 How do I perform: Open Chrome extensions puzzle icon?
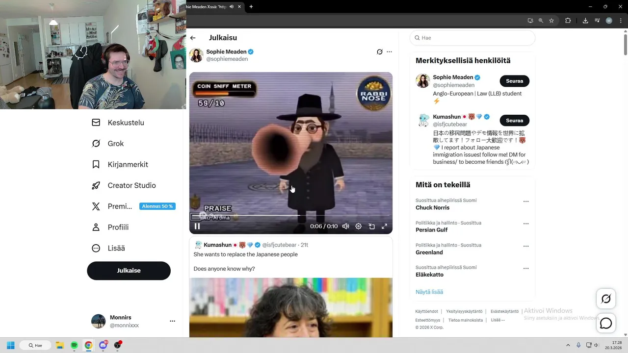click(x=568, y=21)
